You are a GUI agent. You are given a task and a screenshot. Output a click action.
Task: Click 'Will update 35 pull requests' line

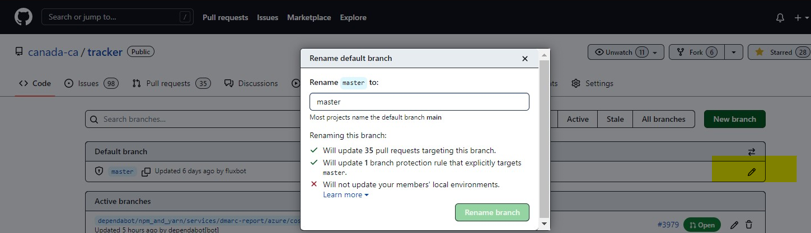pos(409,150)
